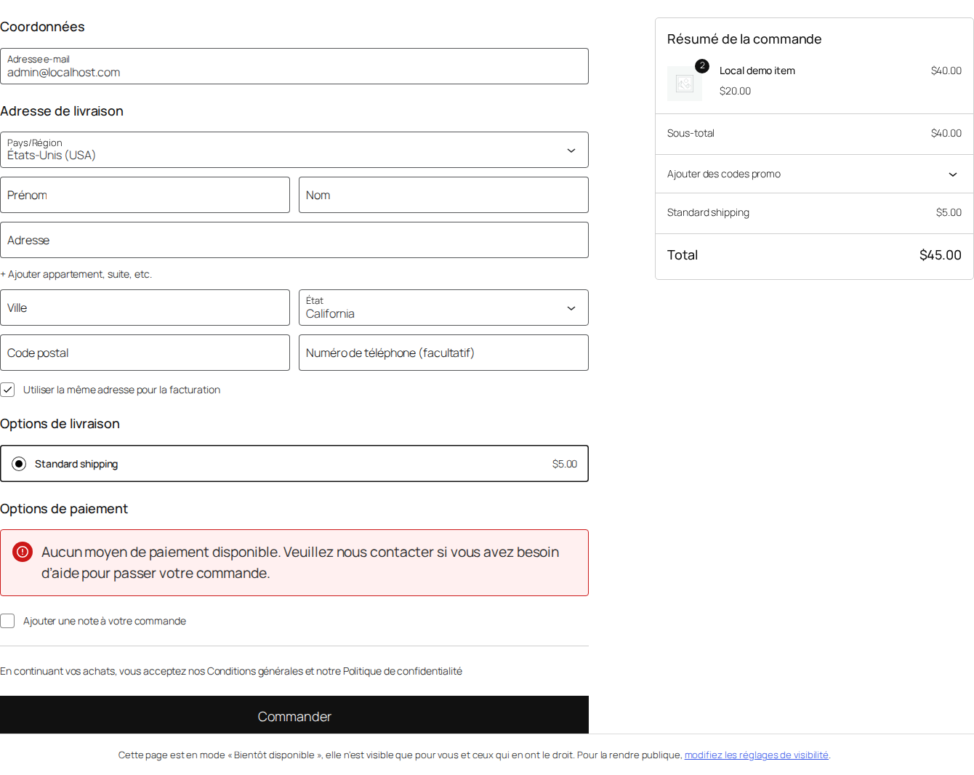
Task: Click the Commander button
Action: (x=294, y=716)
